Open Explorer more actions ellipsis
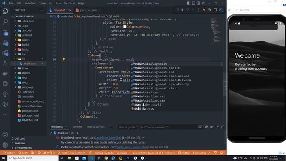The height and width of the screenshot is (161, 286). (x=42, y=10)
